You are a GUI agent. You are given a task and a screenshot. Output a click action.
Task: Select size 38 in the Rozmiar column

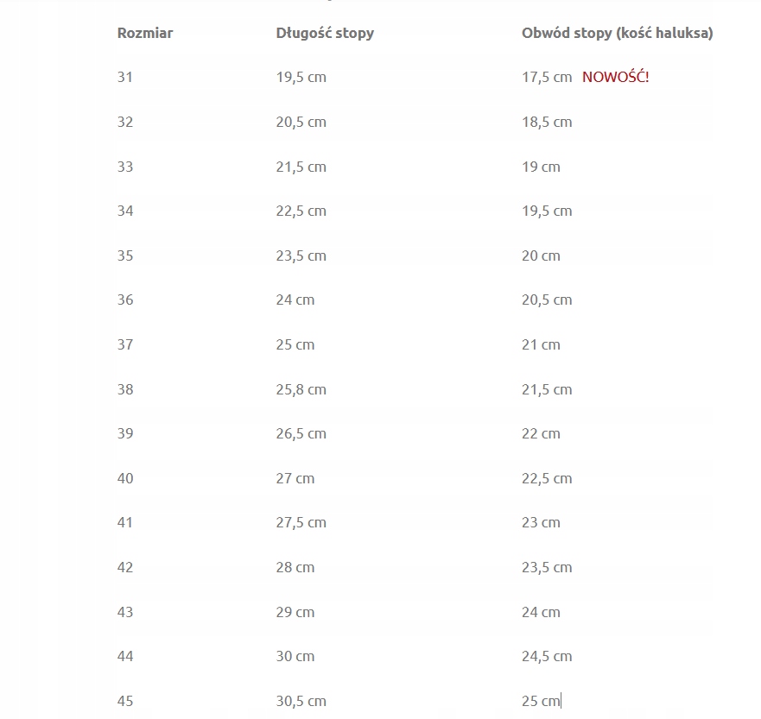point(125,389)
